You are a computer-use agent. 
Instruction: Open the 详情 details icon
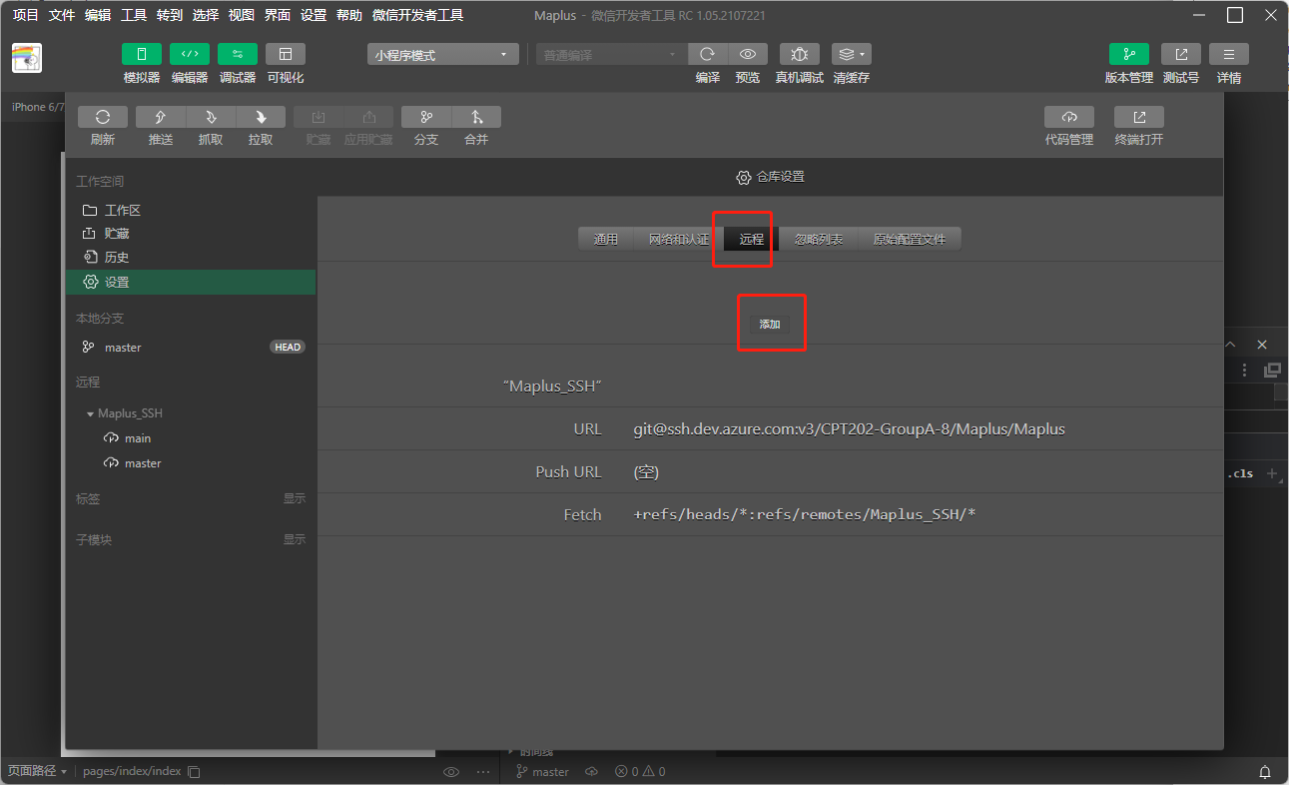coord(1229,54)
